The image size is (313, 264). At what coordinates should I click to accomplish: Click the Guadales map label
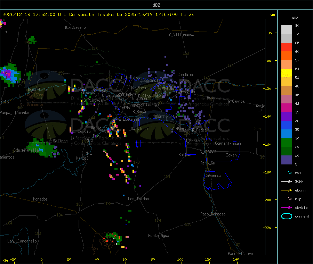click(186, 75)
